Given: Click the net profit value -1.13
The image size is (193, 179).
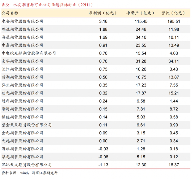Looking at the screenshot, I should click(x=103, y=165).
